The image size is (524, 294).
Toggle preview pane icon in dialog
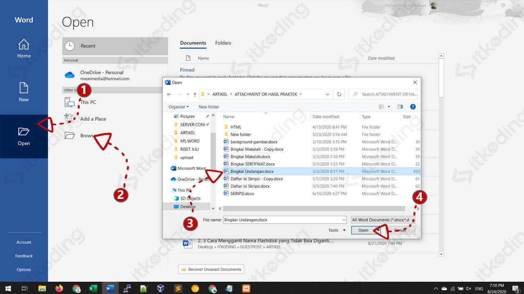tap(400, 107)
